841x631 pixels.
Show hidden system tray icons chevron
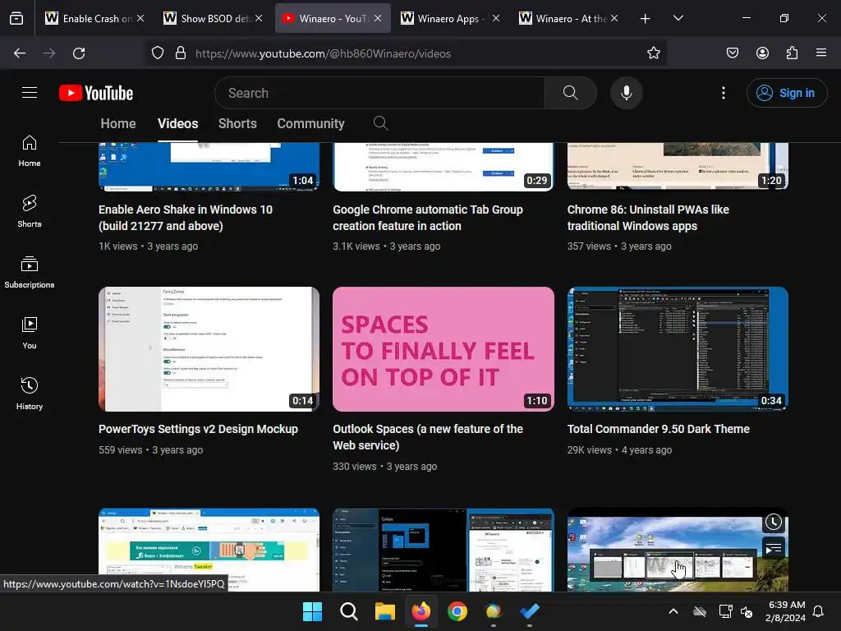point(673,611)
